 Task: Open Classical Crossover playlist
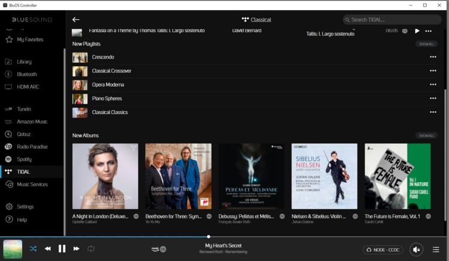pos(111,71)
